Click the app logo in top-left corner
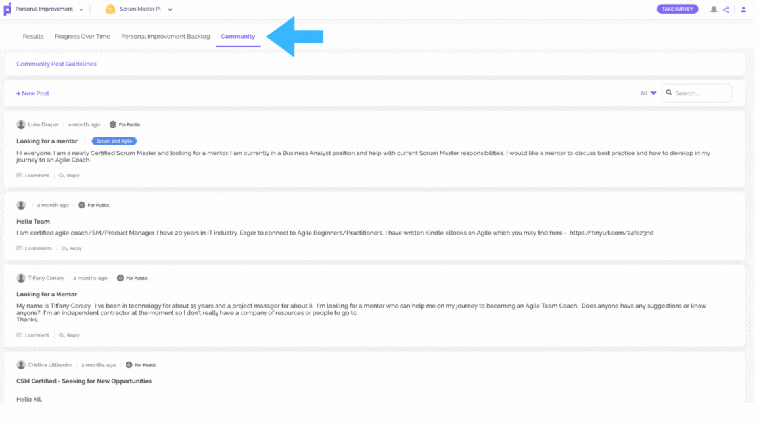 7,9
